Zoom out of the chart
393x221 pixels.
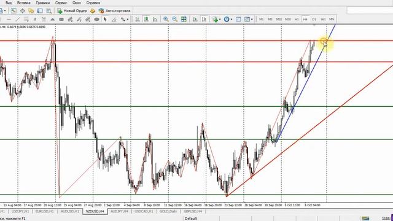174,19
